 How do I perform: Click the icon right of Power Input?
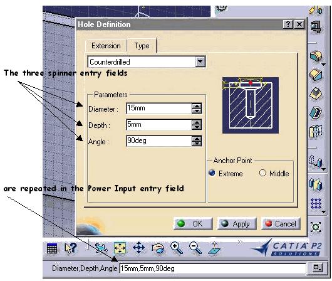click(318, 268)
